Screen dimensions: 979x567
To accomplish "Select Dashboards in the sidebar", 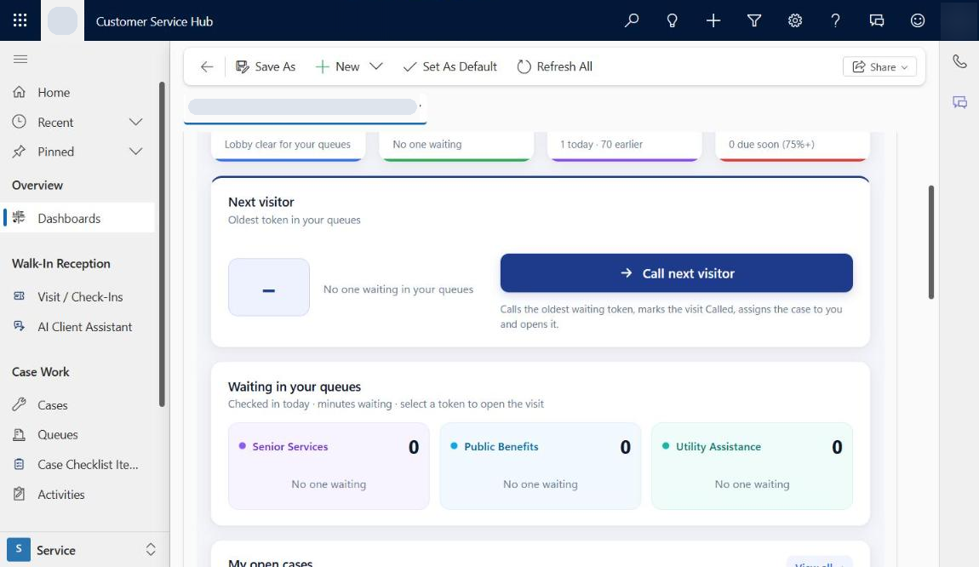I will pyautogui.click(x=77, y=218).
